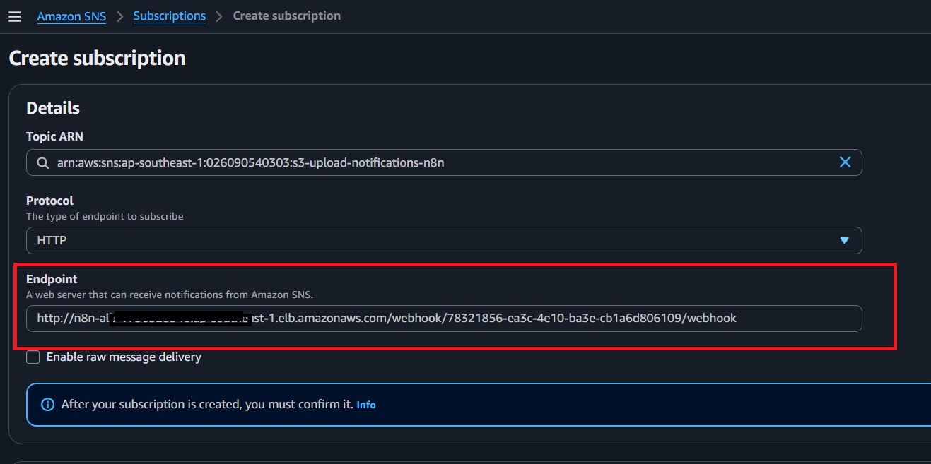Screen dimensions: 931x464
Task: Click the Endpoint URL input field
Action: (x=444, y=319)
